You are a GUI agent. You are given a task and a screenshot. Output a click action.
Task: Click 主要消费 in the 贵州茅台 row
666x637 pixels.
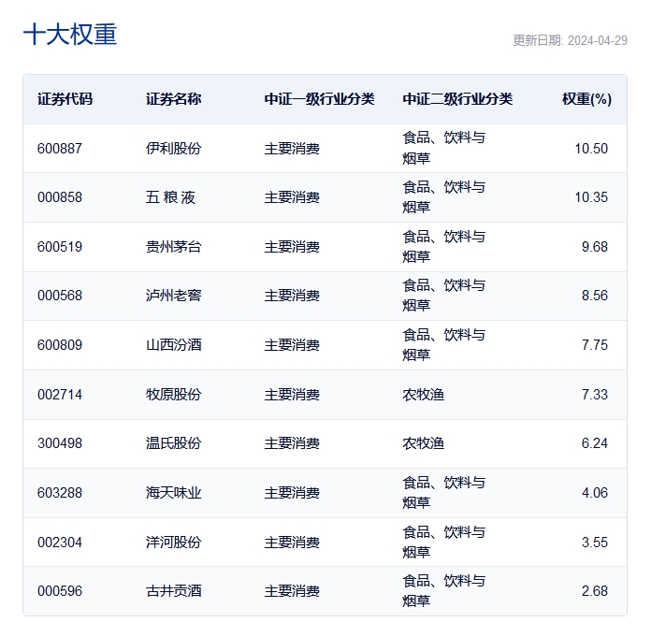[292, 247]
